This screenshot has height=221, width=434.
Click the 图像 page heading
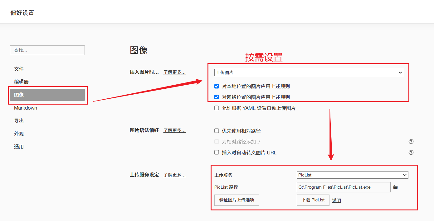click(x=139, y=50)
